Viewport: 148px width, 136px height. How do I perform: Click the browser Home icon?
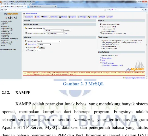[x=146, y=10]
